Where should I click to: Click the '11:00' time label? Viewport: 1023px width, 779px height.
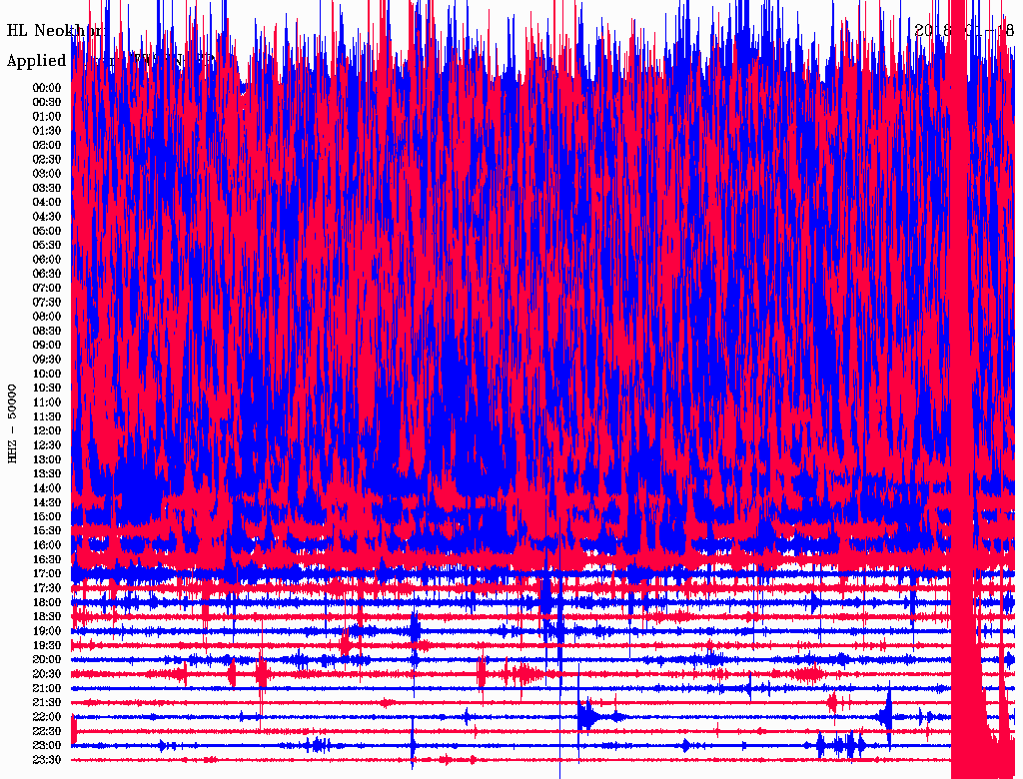click(x=47, y=402)
